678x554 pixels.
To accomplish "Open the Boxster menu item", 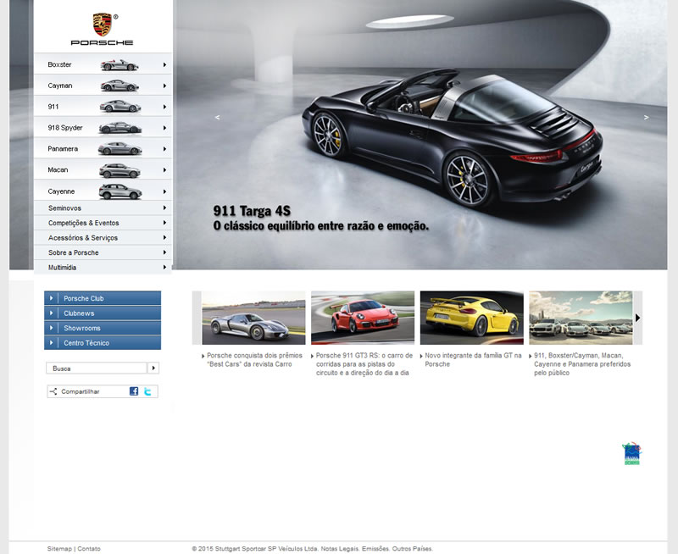I will tap(103, 64).
